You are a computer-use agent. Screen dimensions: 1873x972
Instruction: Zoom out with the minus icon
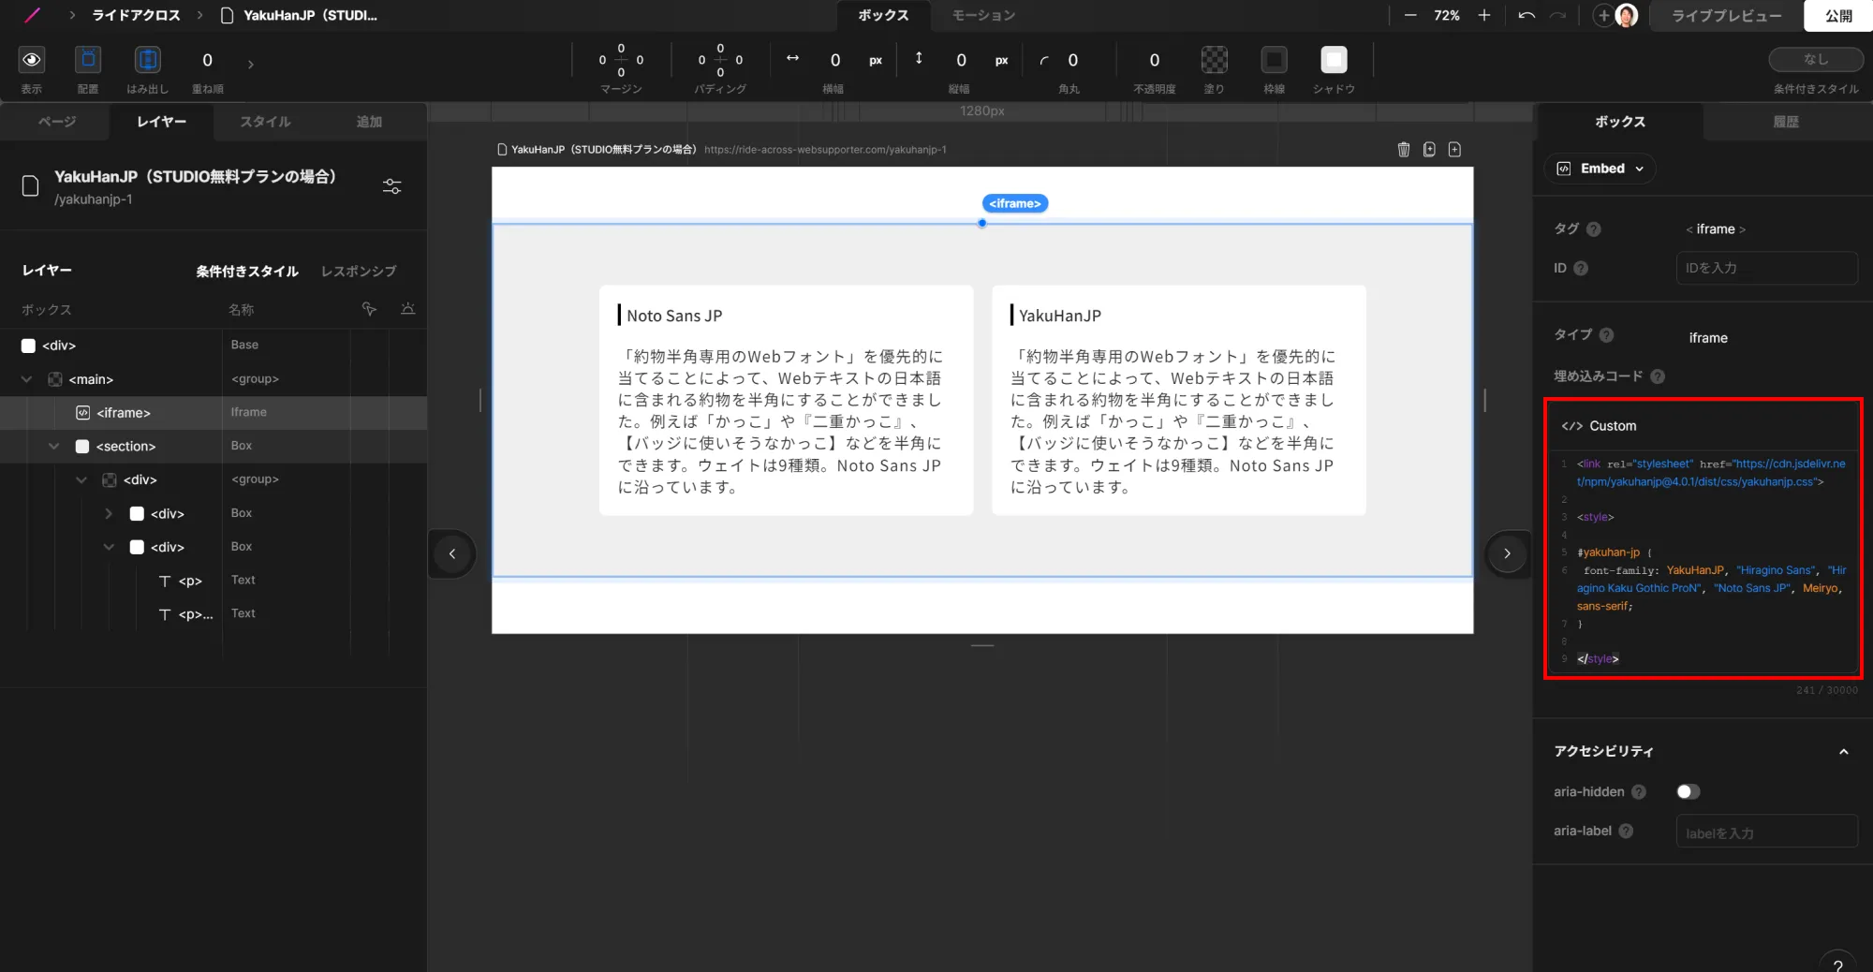coord(1410,15)
